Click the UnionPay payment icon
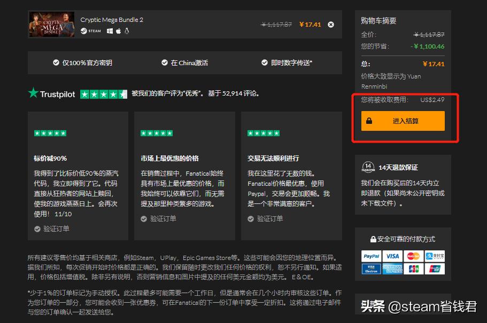Screen dimensions: 487x323 pyautogui.click(x=435, y=269)
